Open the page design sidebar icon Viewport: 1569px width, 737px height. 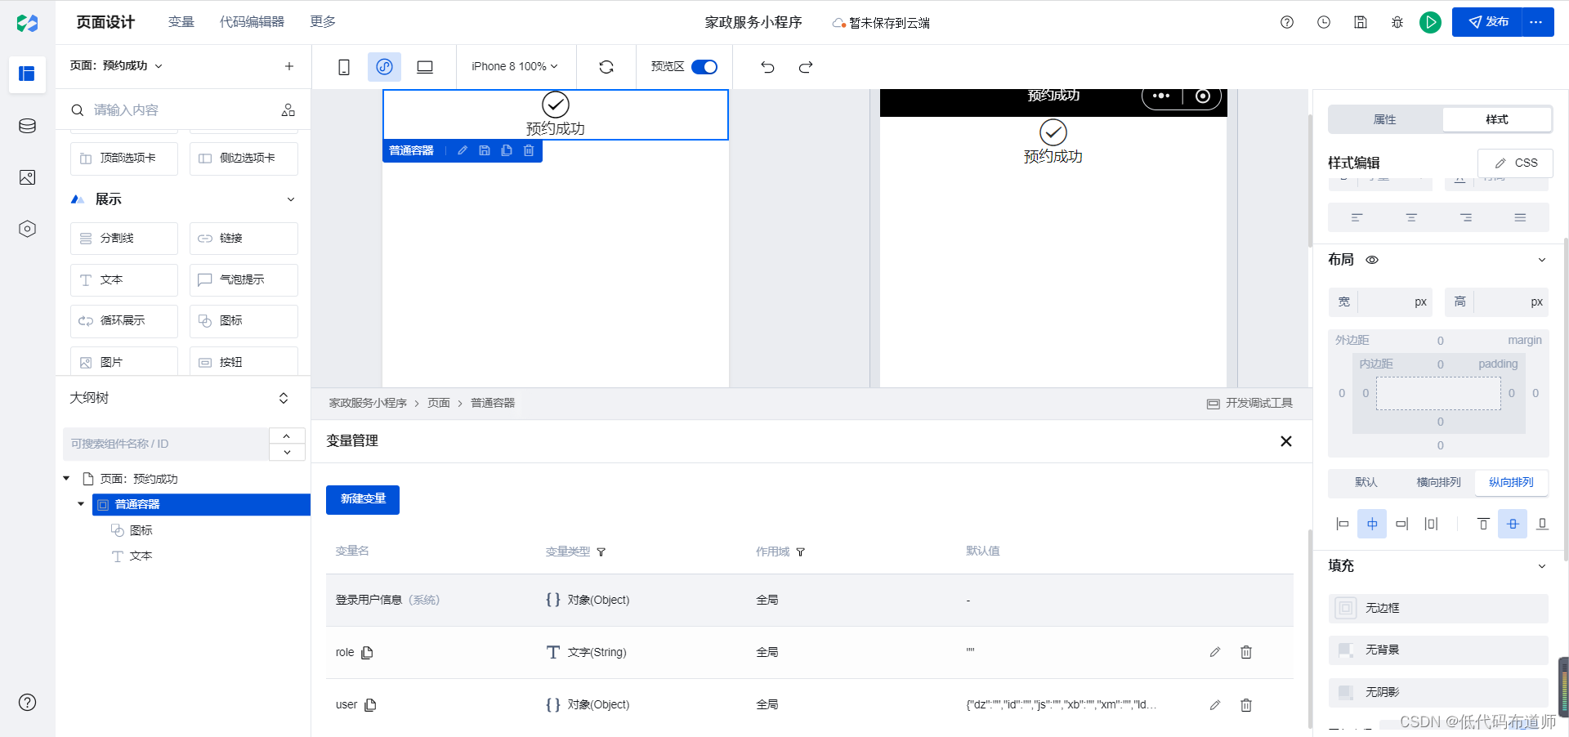point(27,74)
